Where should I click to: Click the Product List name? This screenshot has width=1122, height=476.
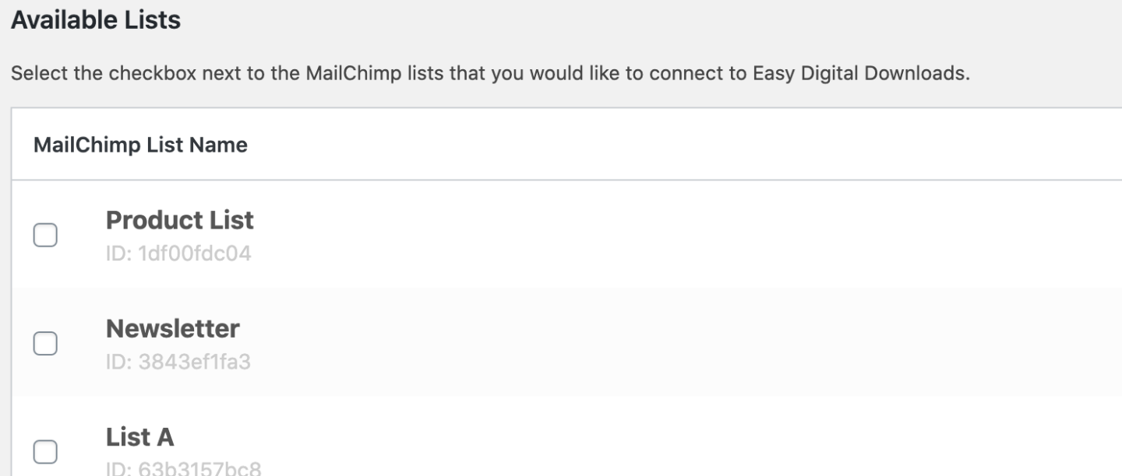pos(179,220)
